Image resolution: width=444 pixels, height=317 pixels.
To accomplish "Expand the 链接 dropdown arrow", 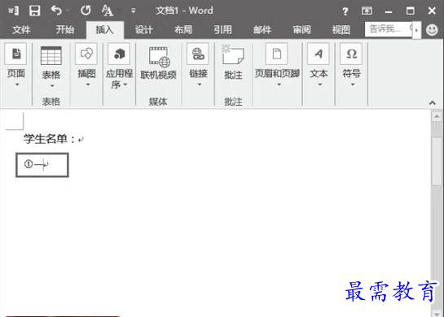I will (x=200, y=85).
